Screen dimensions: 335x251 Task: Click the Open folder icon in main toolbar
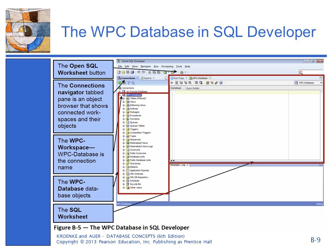pos(123,72)
